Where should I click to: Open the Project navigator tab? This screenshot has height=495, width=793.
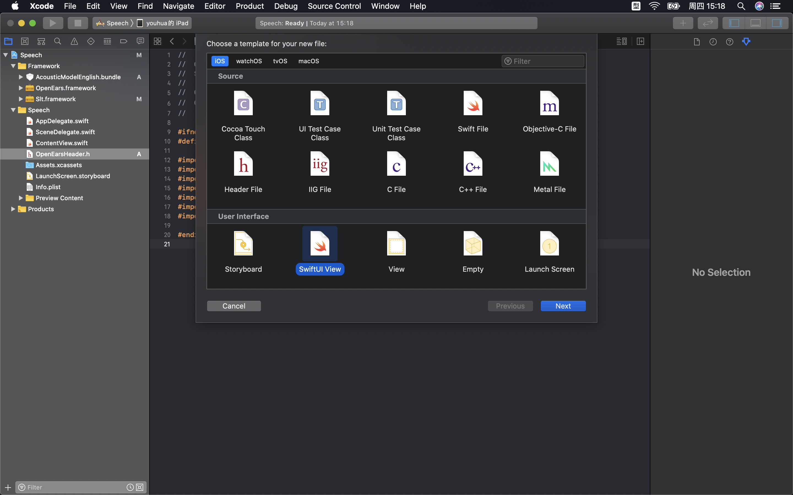click(8, 41)
